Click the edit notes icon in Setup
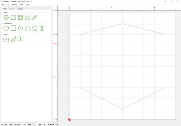This screenshot has width=181, height=126. tap(13, 17)
